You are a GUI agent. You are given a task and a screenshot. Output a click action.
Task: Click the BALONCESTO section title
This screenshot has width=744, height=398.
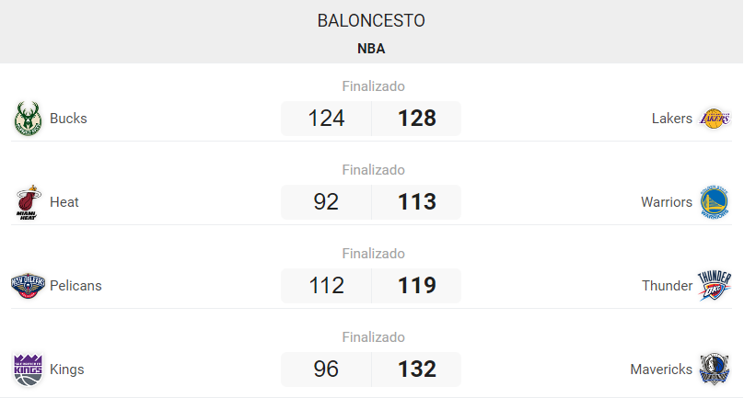click(x=371, y=21)
